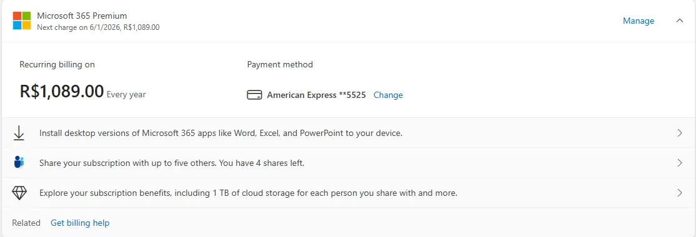Viewport: 696px width, 237px height.
Task: Click the Related label
Action: 26,223
